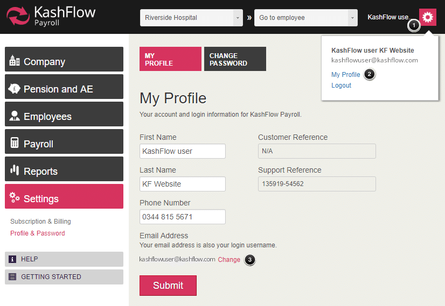
Task: Click the Reports bar chart icon
Action: (15, 170)
